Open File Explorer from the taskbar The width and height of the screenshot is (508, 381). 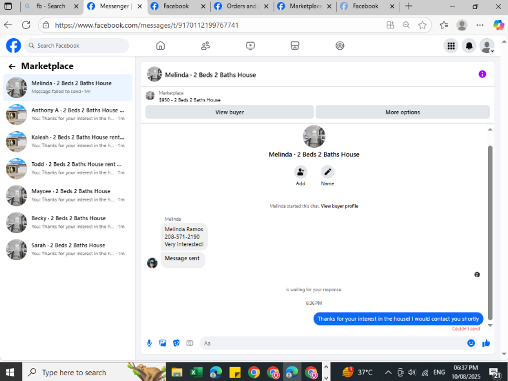point(177,372)
